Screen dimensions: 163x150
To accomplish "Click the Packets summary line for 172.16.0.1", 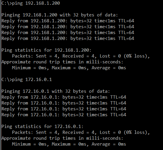I will coord(81,132).
